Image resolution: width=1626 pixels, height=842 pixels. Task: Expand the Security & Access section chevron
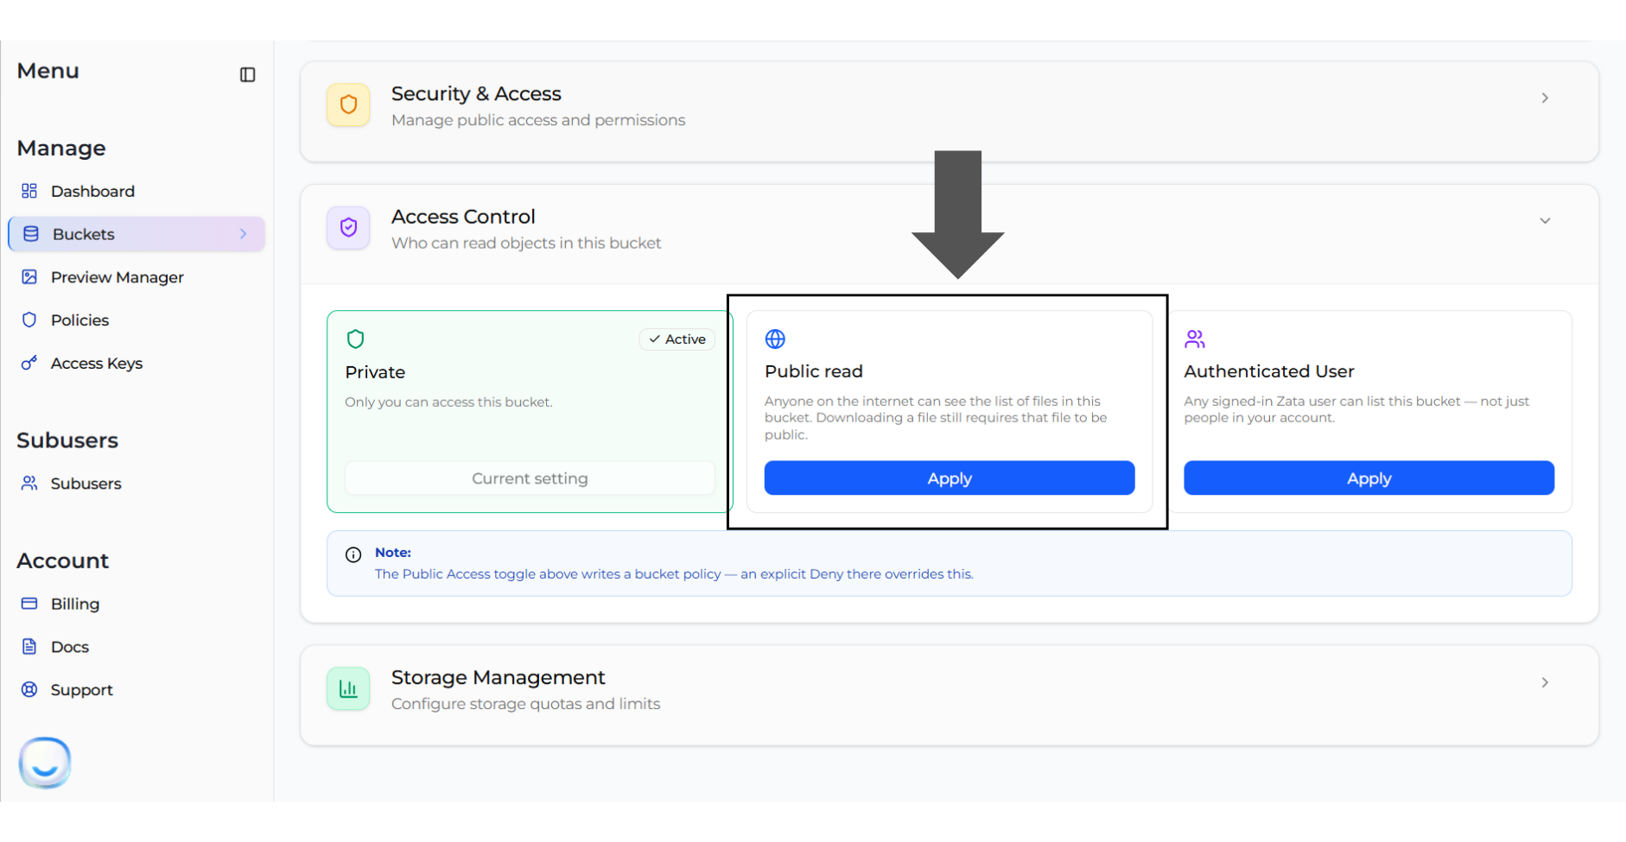click(x=1545, y=98)
